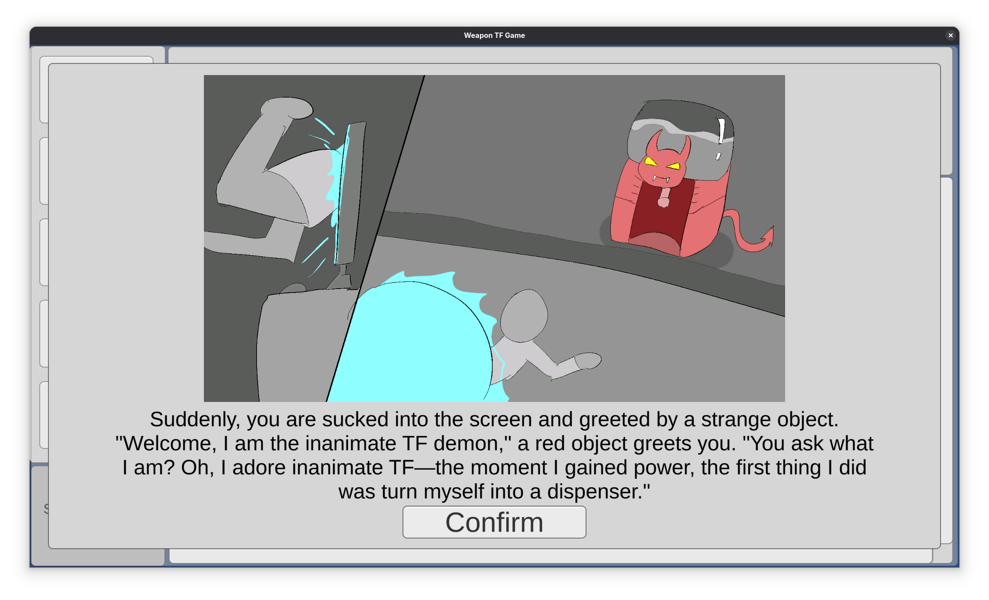Close the Weapon TF Game window
989x600 pixels.
[x=950, y=35]
